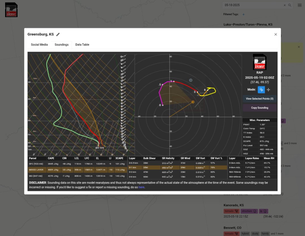
Task: Click the (37.46, -99.37) coordinates
Action: [x=259, y=82]
